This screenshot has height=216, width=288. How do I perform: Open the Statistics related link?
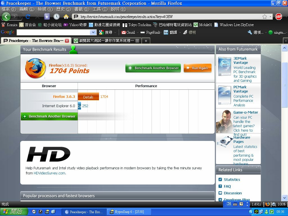(232, 180)
